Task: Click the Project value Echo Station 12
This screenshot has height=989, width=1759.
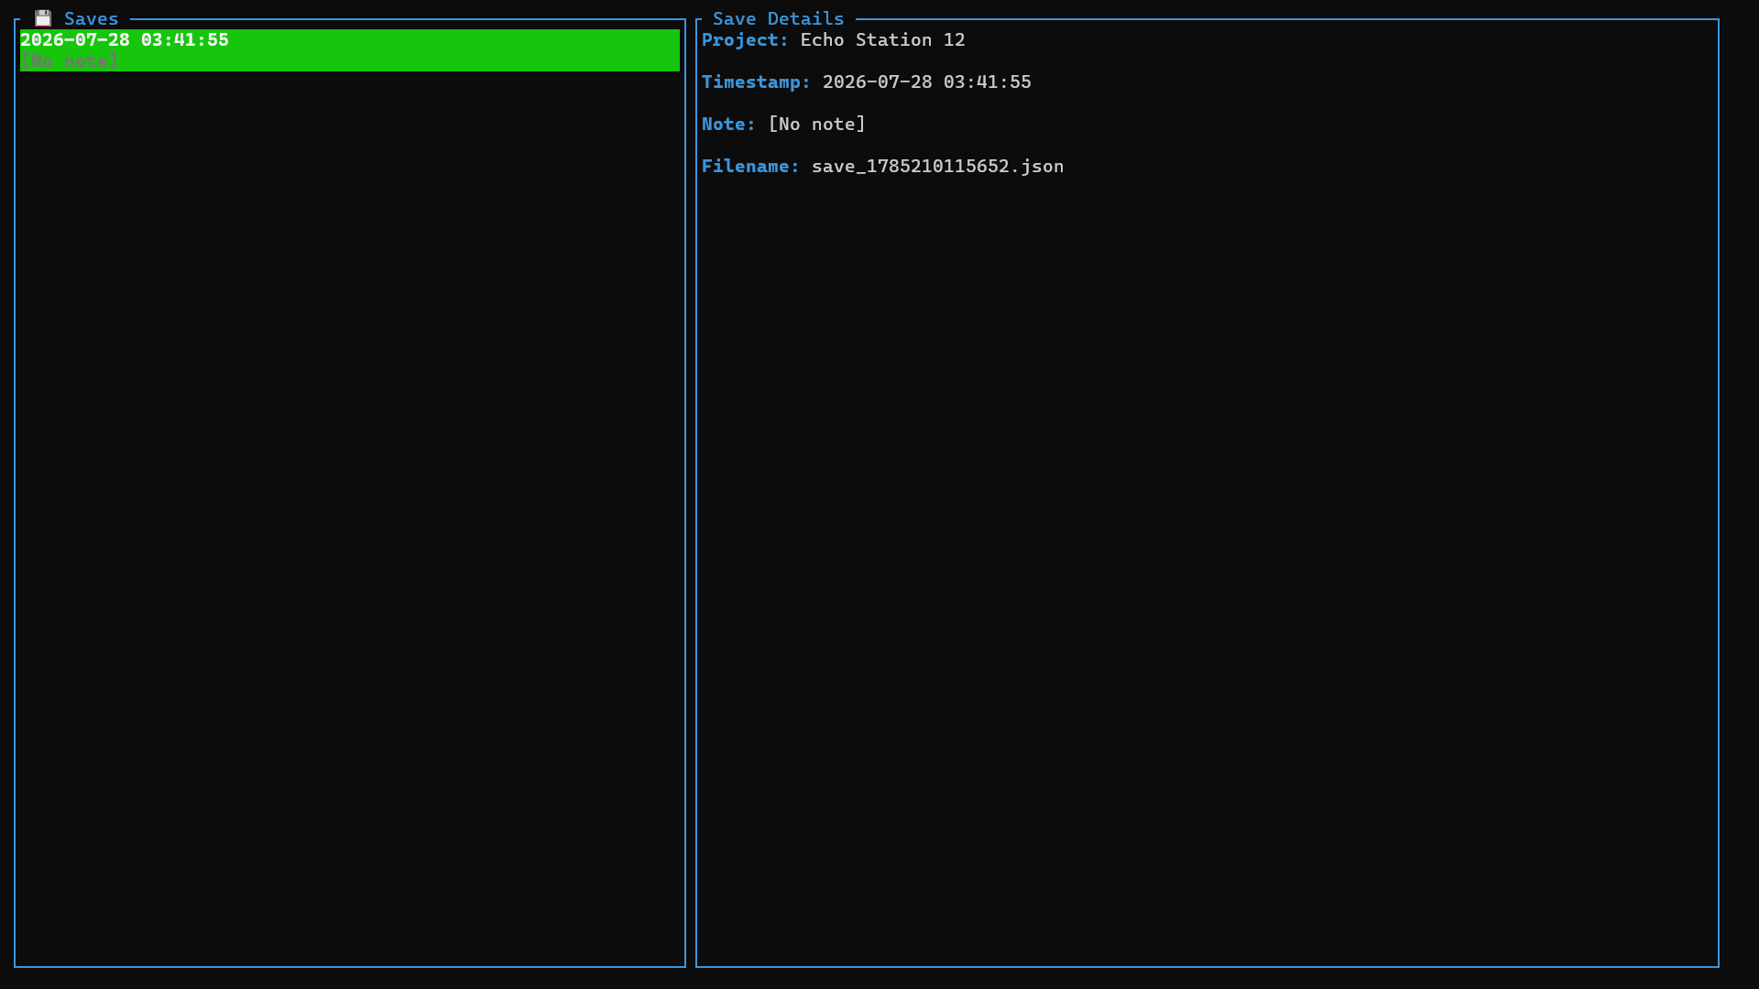Action: 883,40
